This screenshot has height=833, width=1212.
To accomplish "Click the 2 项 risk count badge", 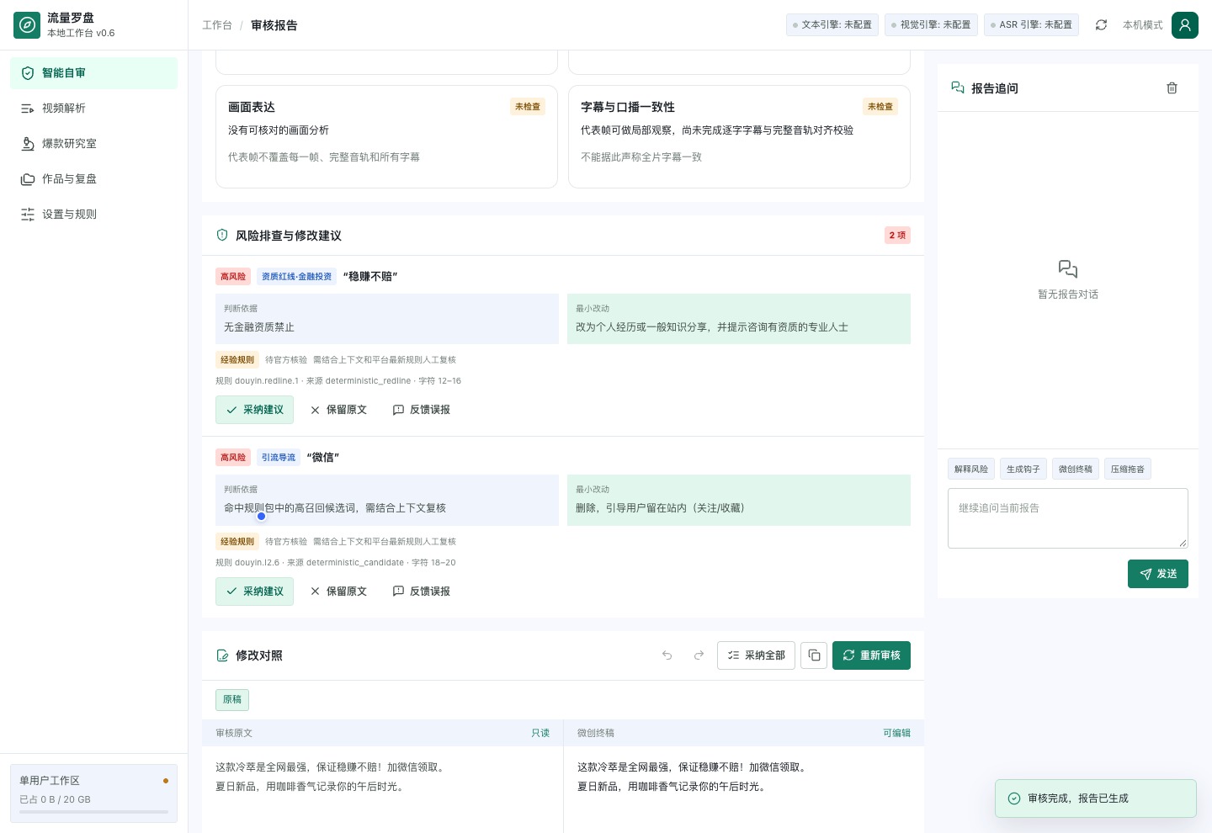I will click(x=897, y=236).
